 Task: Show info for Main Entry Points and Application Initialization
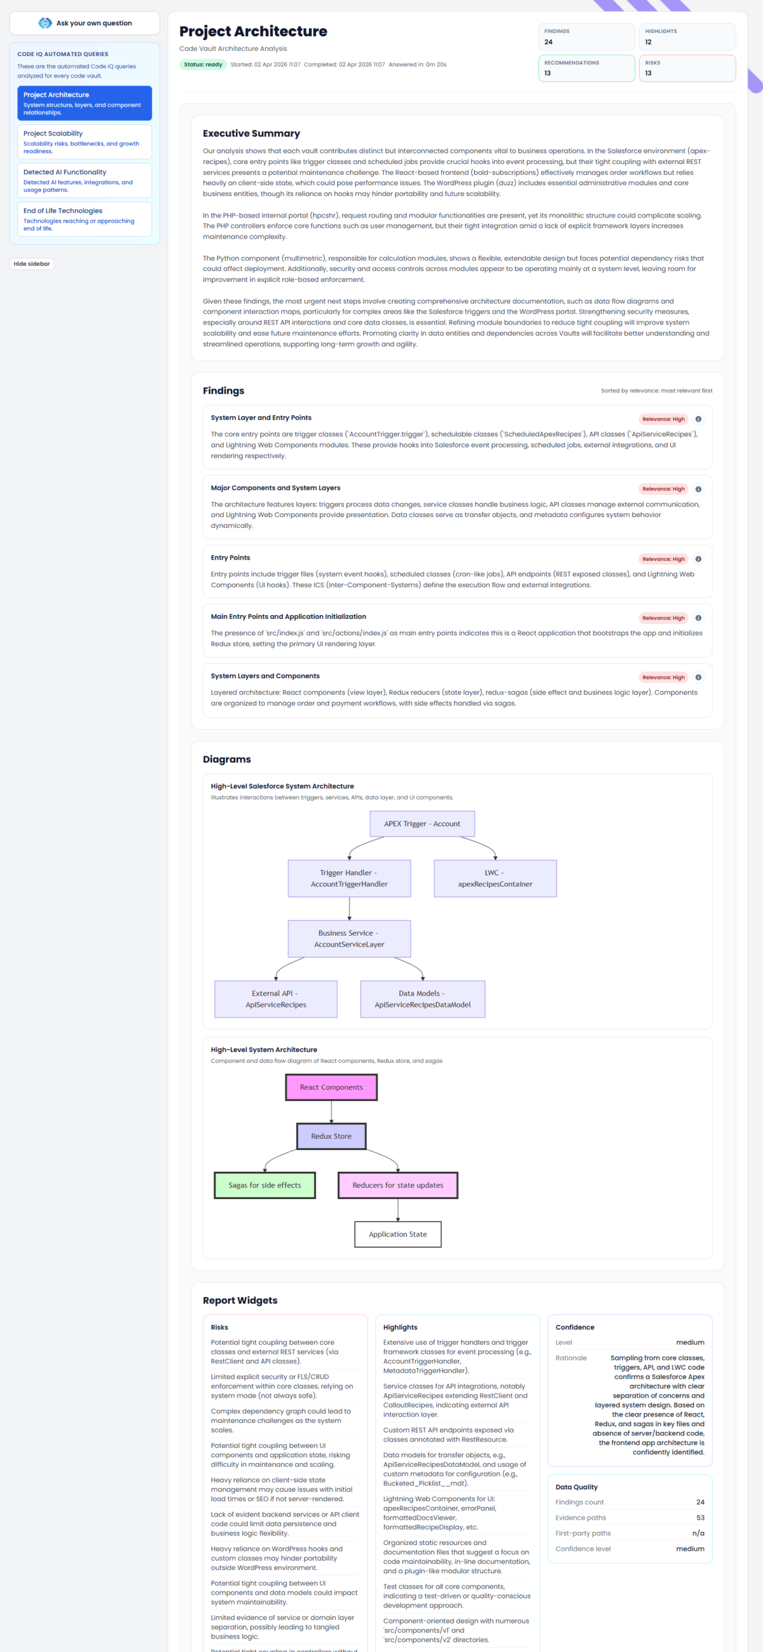[698, 618]
